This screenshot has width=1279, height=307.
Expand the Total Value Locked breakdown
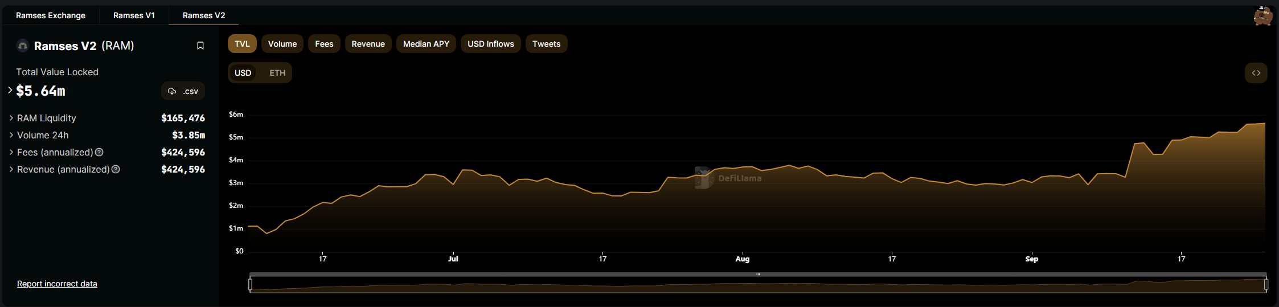pos(10,90)
